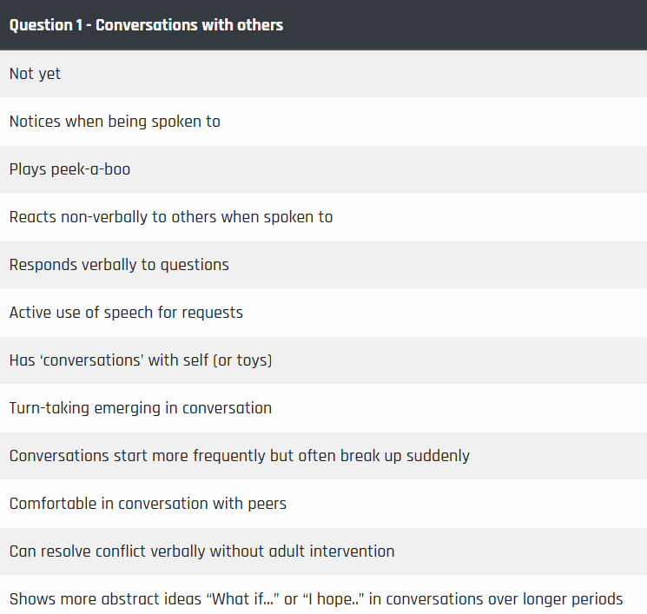Select 'Has conversations with self (or toys)'
The width and height of the screenshot is (647, 614).
(323, 360)
